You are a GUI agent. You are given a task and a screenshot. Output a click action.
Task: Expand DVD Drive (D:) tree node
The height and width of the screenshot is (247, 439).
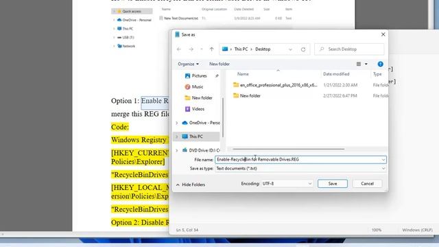[177, 150]
